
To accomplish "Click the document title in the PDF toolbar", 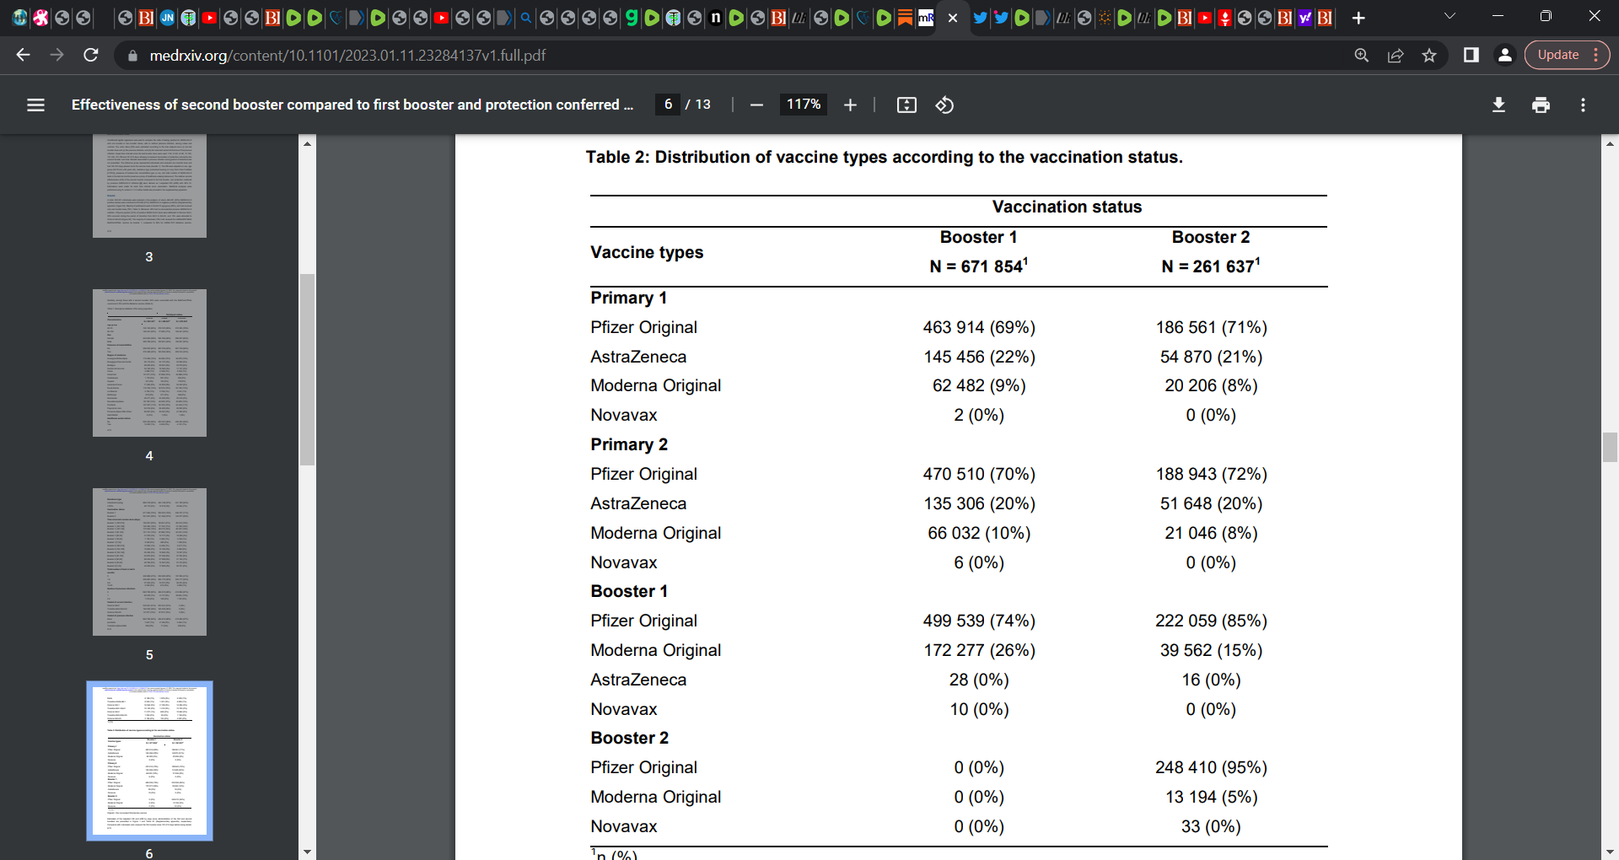I will coord(352,105).
